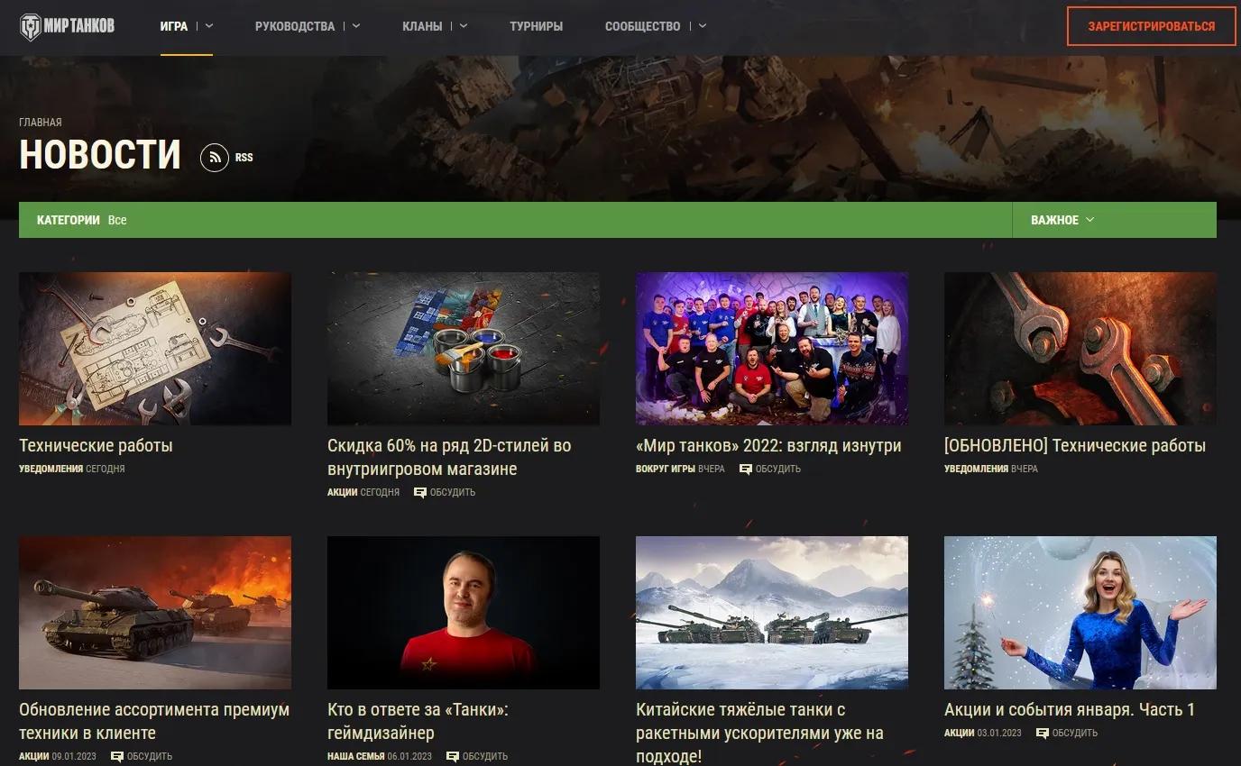
Task: Click discuss icon under 2D-styles discount article
Action: tap(420, 492)
